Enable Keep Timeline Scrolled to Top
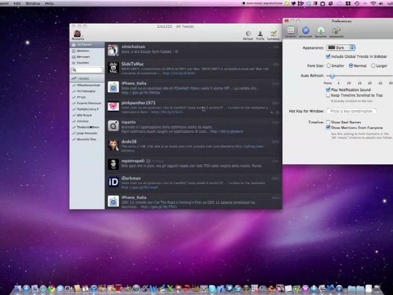 tap(328, 95)
